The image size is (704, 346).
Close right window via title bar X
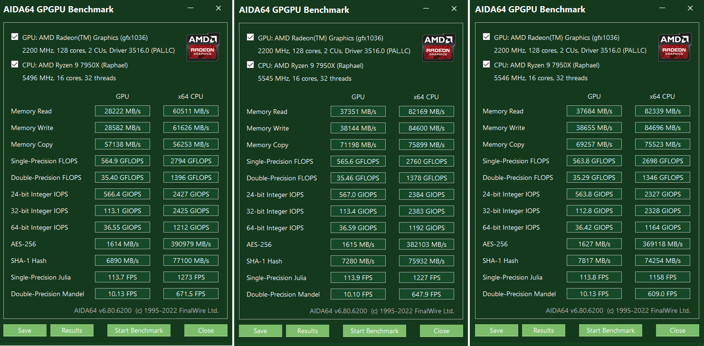point(690,9)
